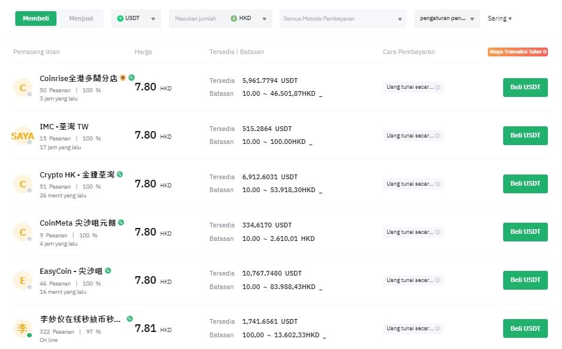Click verified badge next to EasyCoin name
Viewport: 562px width, 349px height.
[108, 271]
